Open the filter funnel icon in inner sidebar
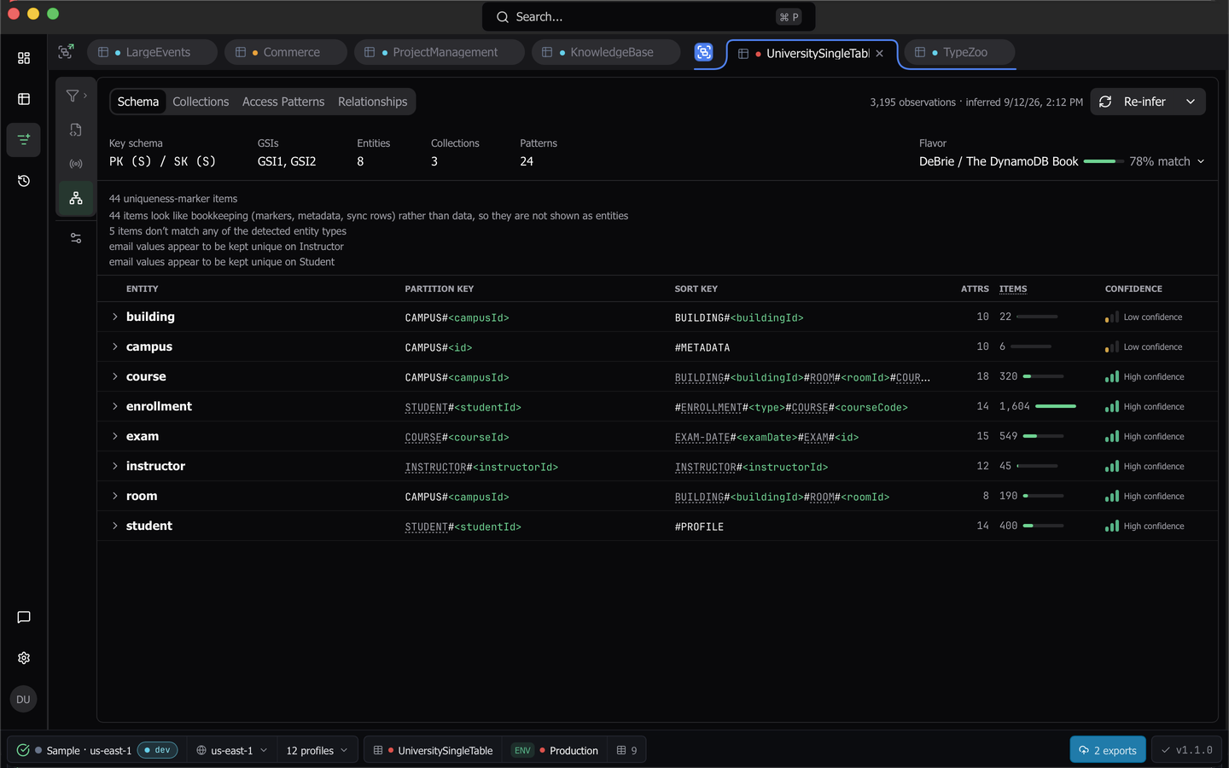This screenshot has height=768, width=1229. [73, 96]
